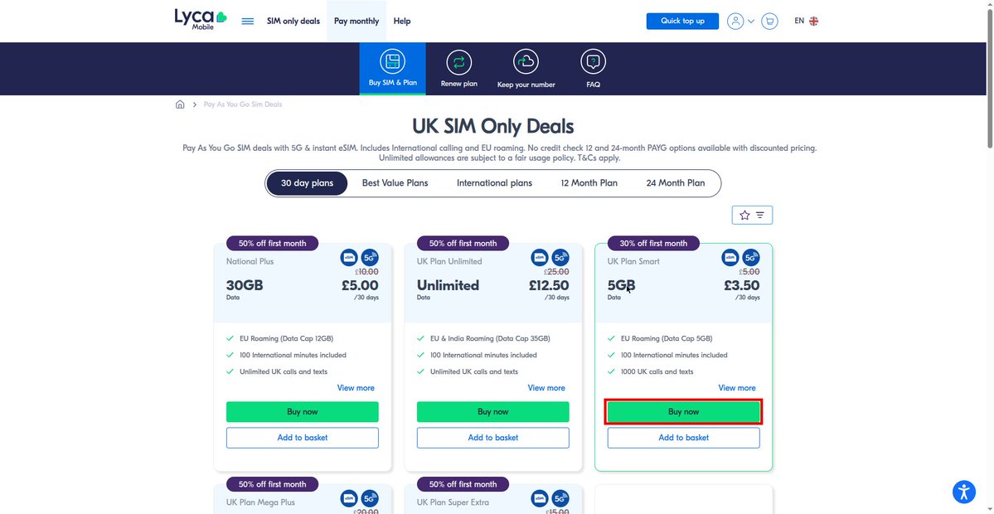Expand View more on UK Plan Smart
Viewport: 994px width, 514px height.
point(737,388)
